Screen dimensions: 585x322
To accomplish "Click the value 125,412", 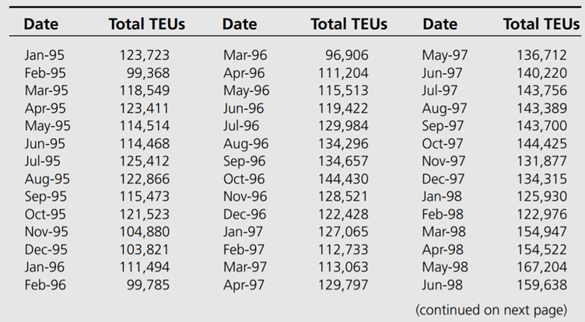I will point(144,161).
